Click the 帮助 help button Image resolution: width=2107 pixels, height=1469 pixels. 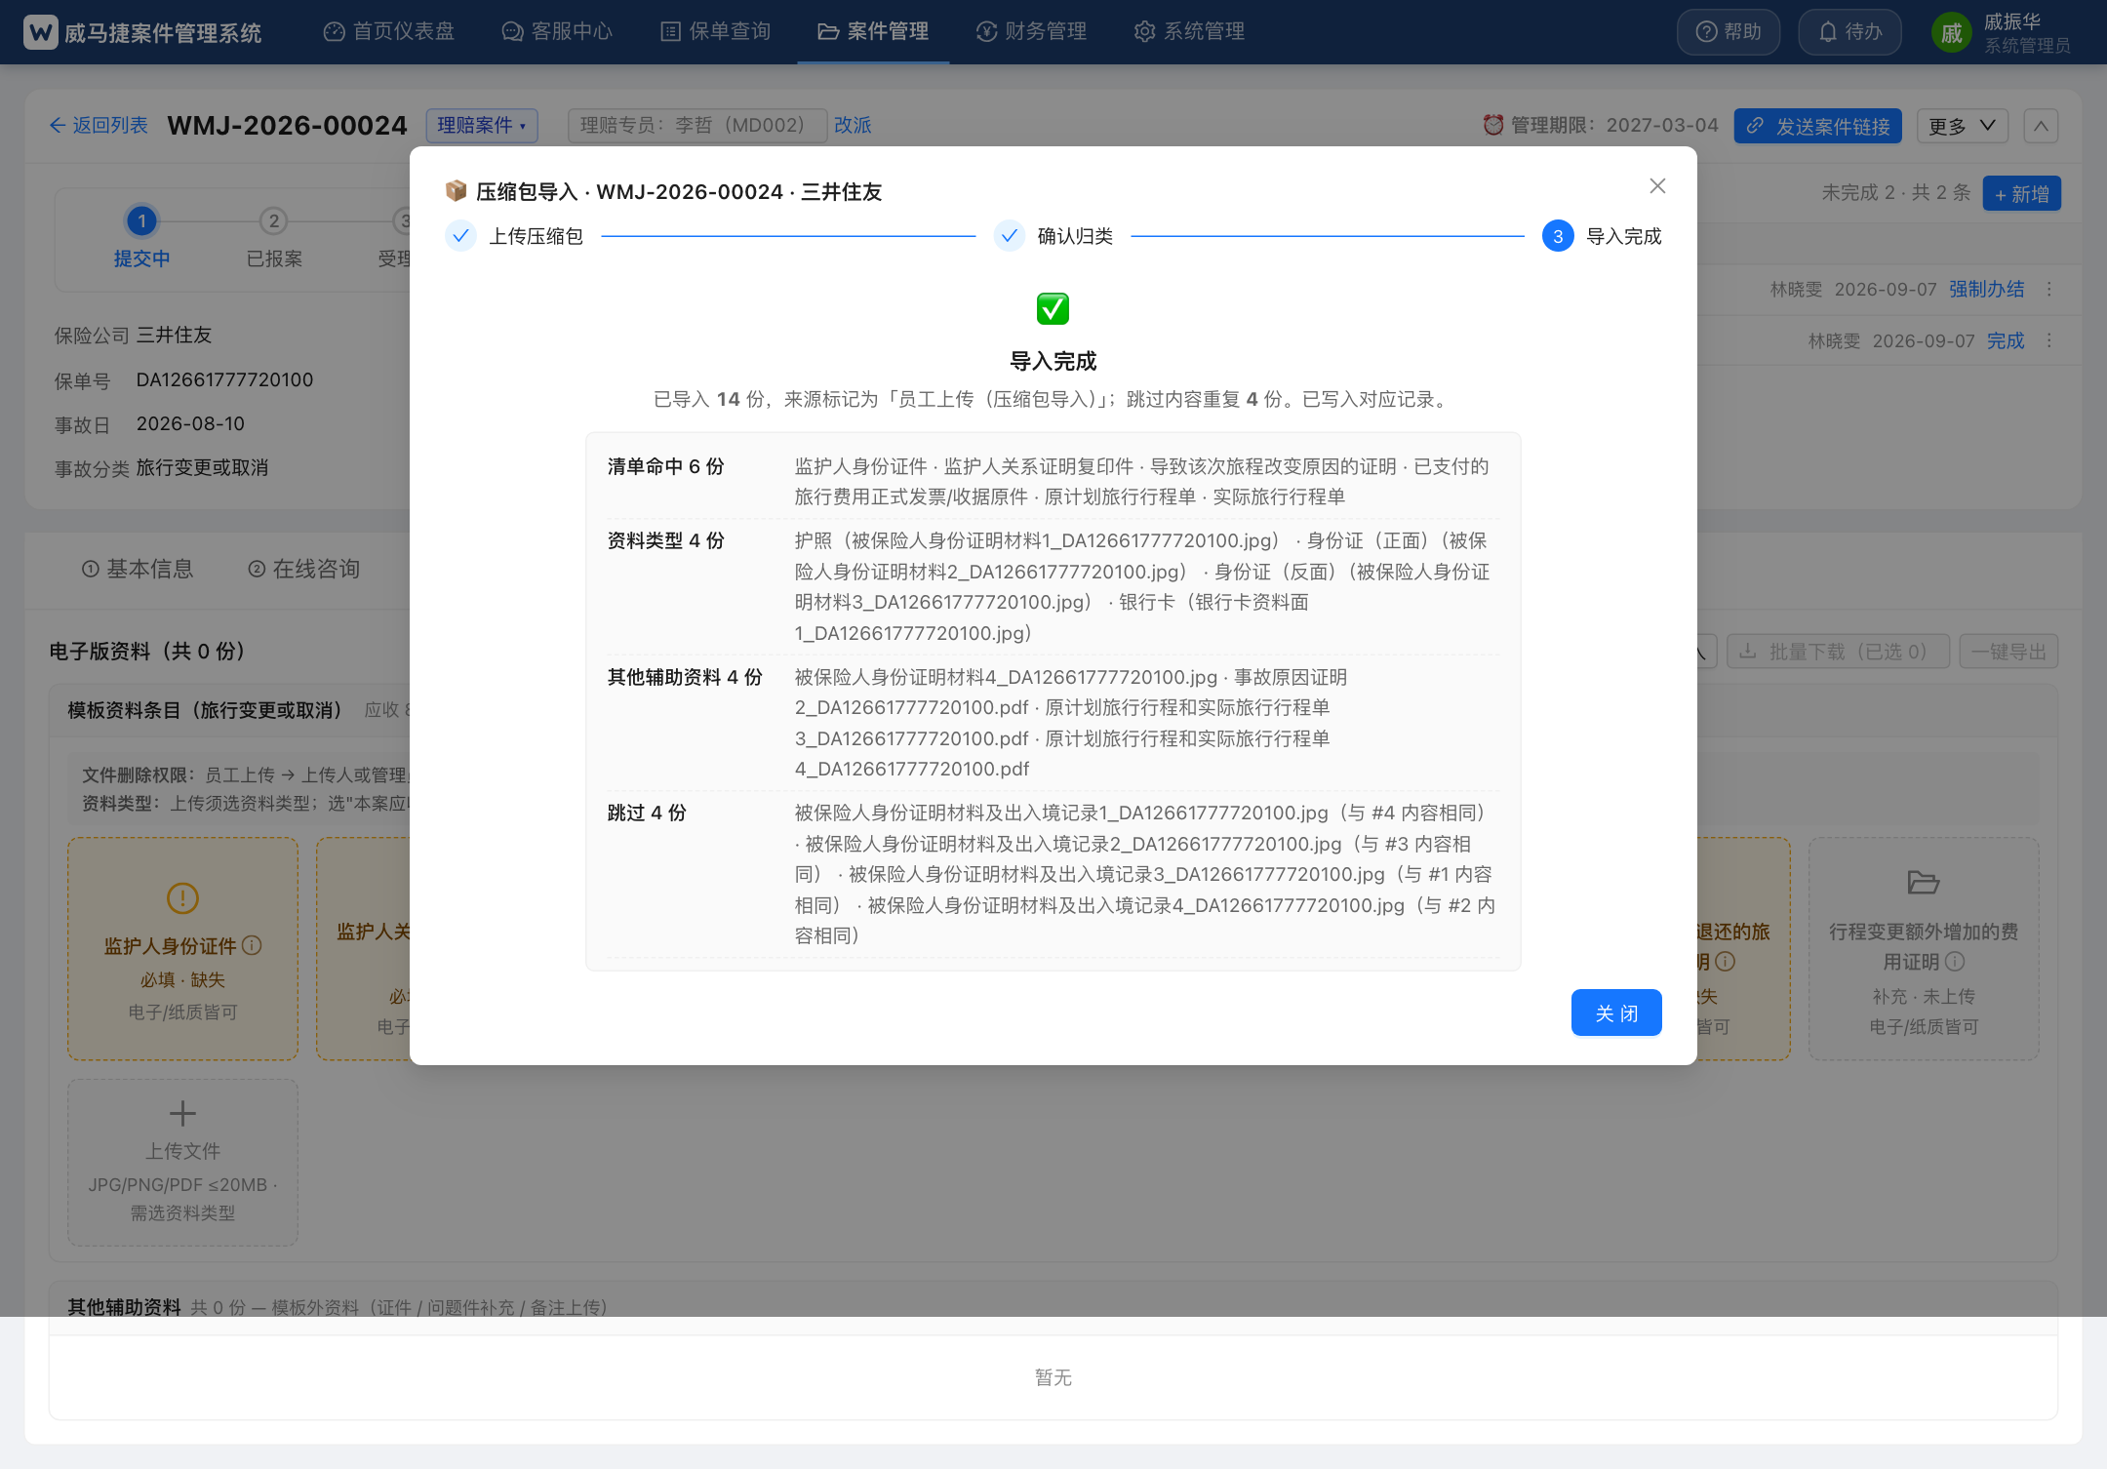(x=1729, y=32)
